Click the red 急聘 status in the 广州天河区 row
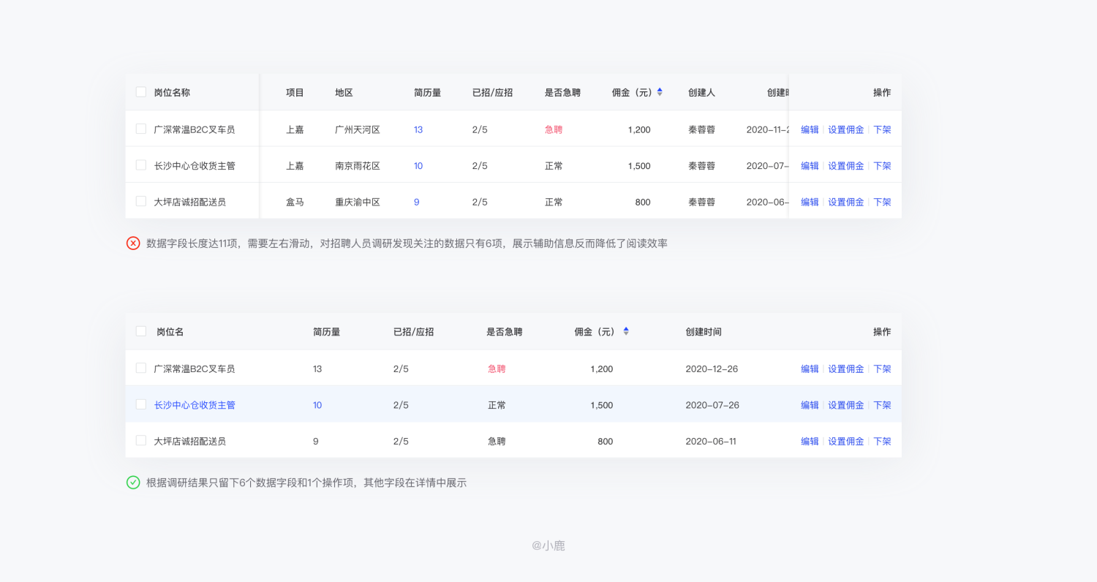 (x=554, y=129)
